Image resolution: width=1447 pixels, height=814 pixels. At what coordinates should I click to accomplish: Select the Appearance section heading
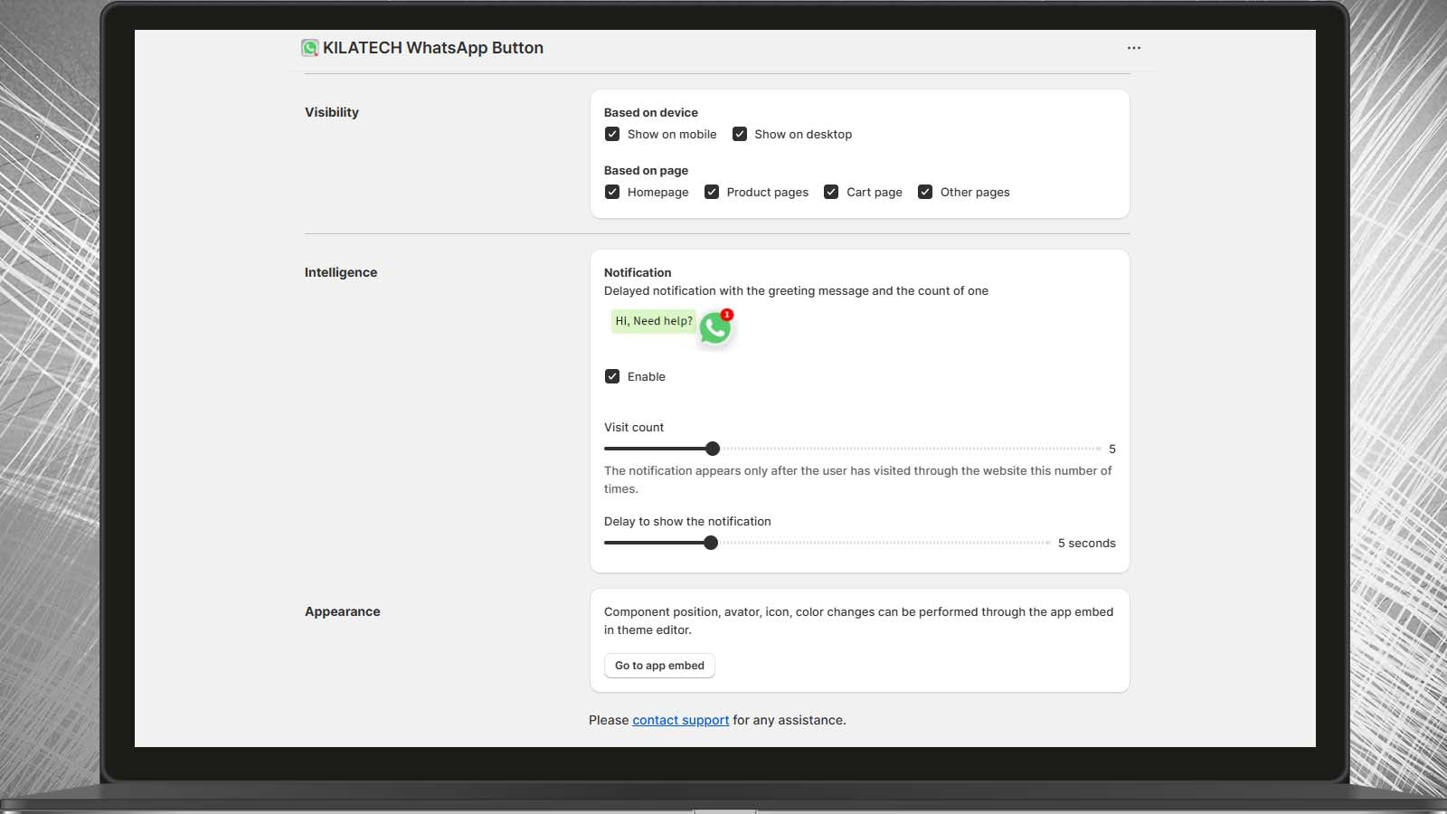(343, 611)
